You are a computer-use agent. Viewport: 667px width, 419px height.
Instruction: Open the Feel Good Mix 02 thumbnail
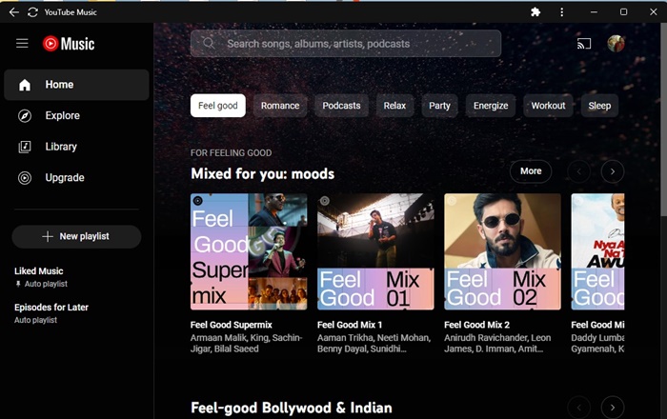[502, 251]
